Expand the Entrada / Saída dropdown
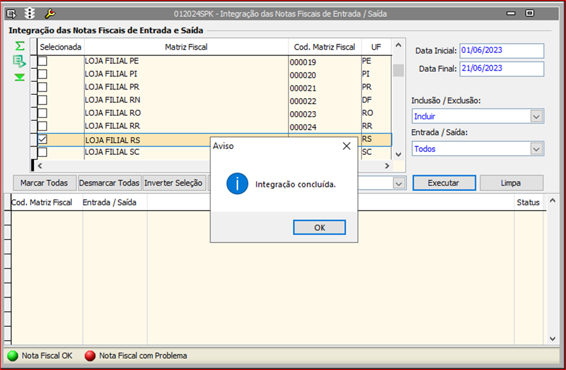 (x=537, y=149)
